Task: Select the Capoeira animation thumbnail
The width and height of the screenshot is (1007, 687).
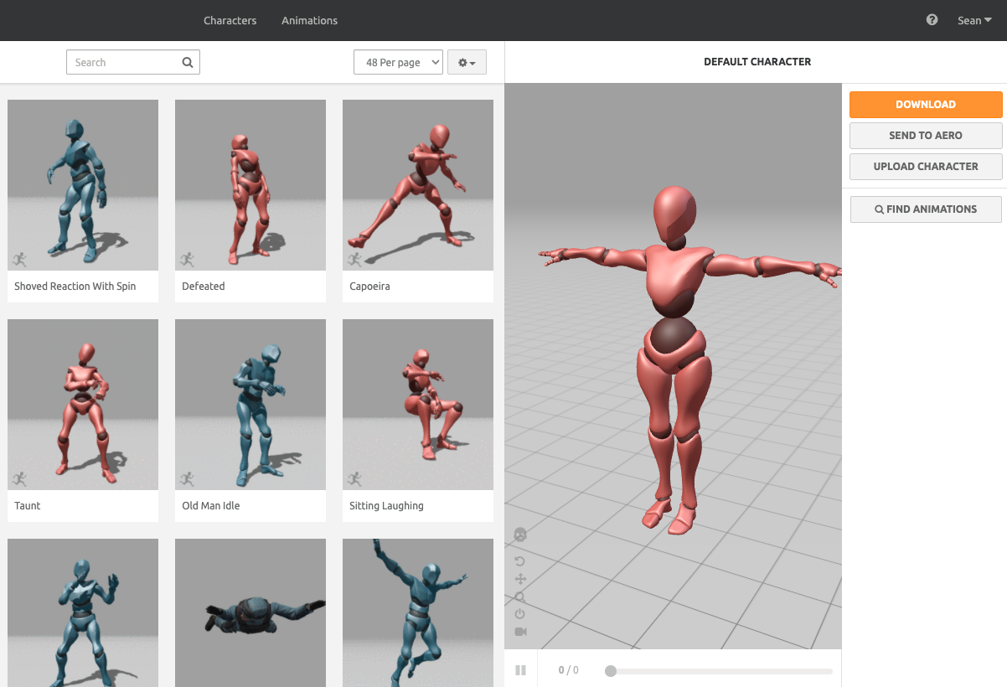Action: pyautogui.click(x=418, y=185)
